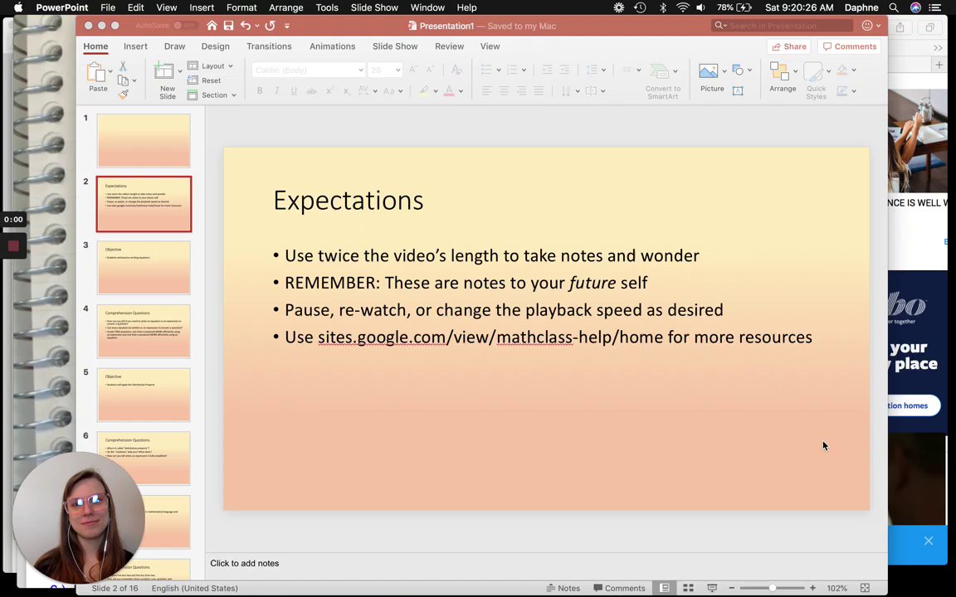This screenshot has width=956, height=597.
Task: Click the Comments button in ribbon
Action: (849, 46)
